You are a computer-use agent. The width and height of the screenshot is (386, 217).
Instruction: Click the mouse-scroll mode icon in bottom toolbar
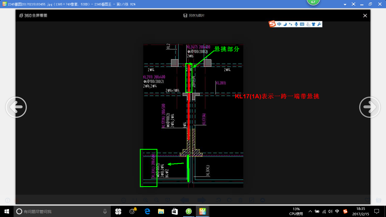123,200
